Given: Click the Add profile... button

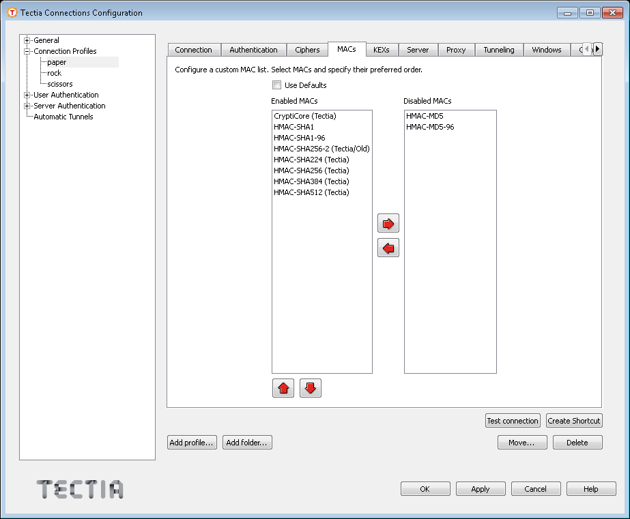Looking at the screenshot, I should click(192, 443).
